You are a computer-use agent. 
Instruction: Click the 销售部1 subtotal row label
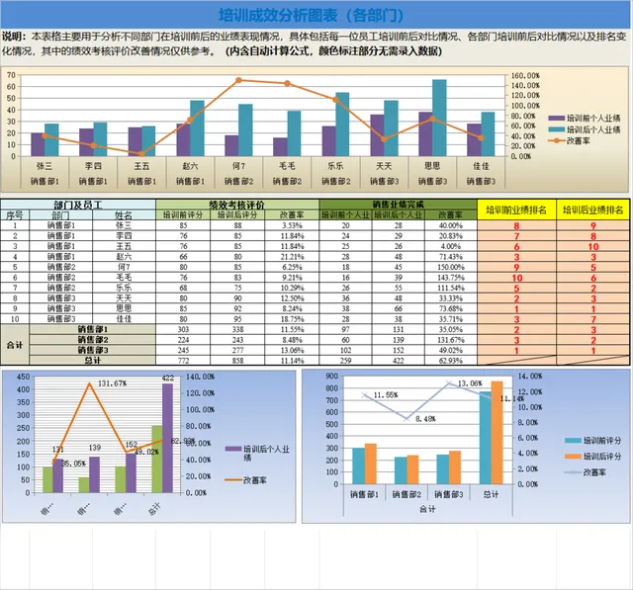click(x=92, y=329)
